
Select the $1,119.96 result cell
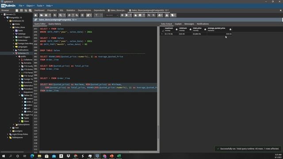click(171, 34)
